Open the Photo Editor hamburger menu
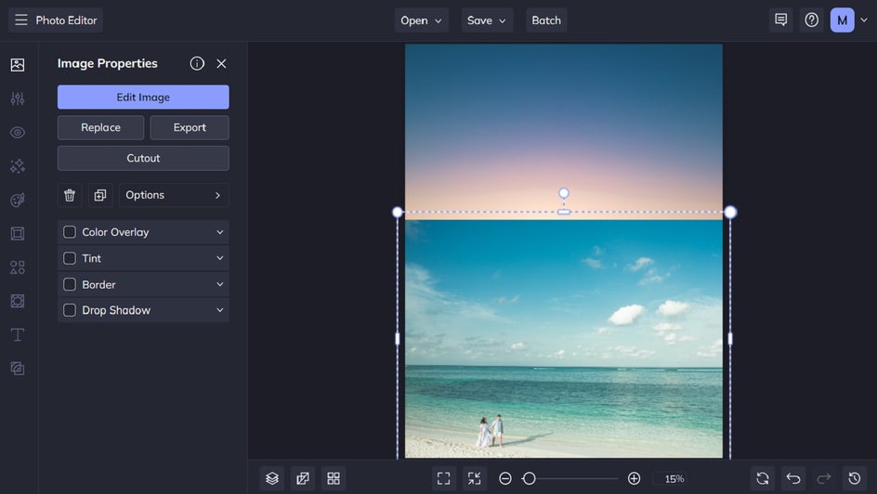877x494 pixels. point(20,20)
